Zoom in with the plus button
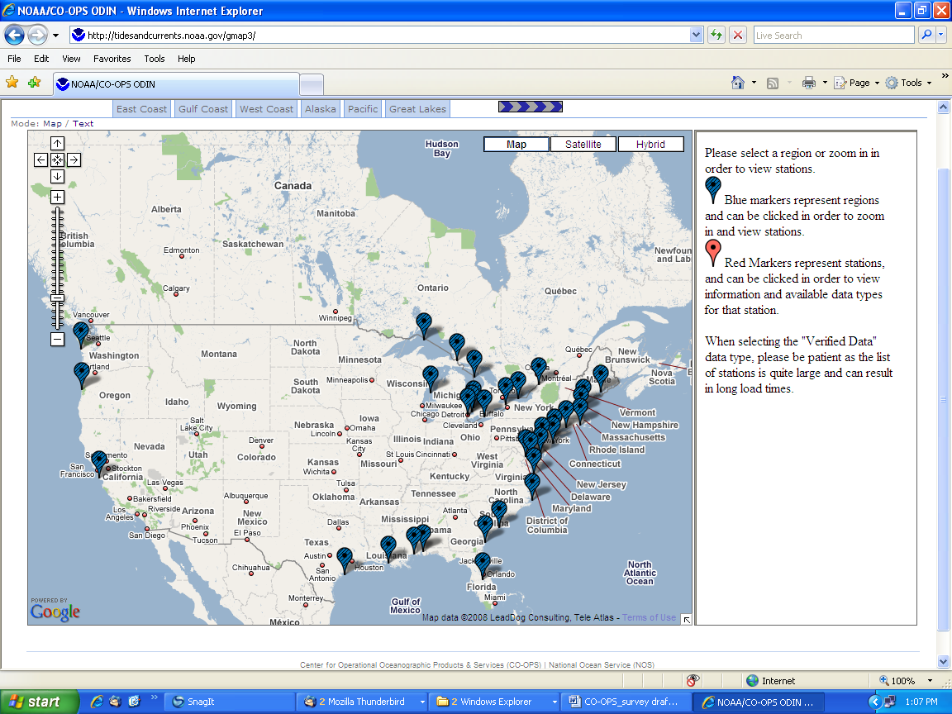 pos(57,197)
